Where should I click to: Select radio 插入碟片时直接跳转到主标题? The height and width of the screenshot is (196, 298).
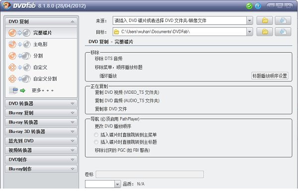click(x=96, y=142)
